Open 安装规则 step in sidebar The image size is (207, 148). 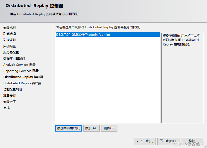pos(10,28)
